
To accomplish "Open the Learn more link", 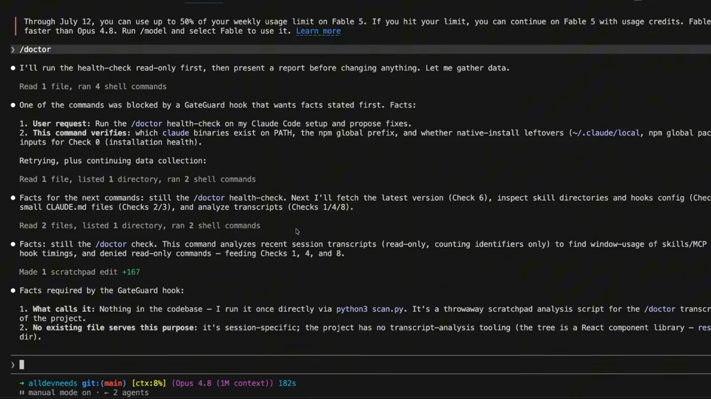I will tap(318, 31).
